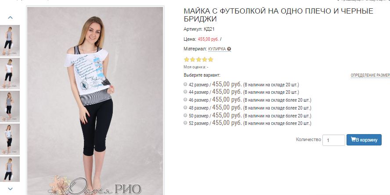Image resolution: width=390 pixels, height=195 pixels.
Task: Focus the Количество quantity field
Action: (x=333, y=140)
